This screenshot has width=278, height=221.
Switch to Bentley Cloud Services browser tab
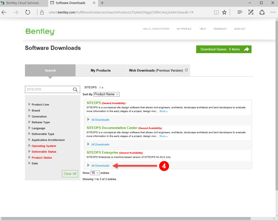click(24, 3)
